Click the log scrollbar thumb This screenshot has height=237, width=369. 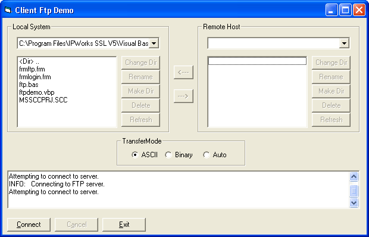(x=354, y=191)
